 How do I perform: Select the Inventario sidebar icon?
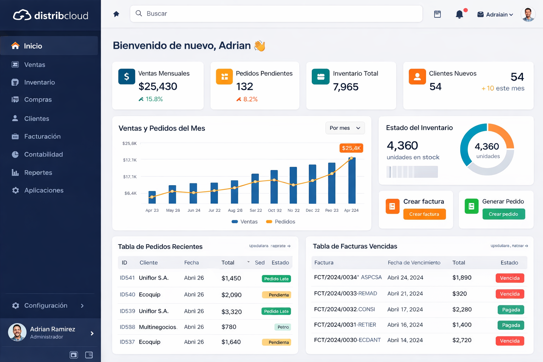pos(15,82)
